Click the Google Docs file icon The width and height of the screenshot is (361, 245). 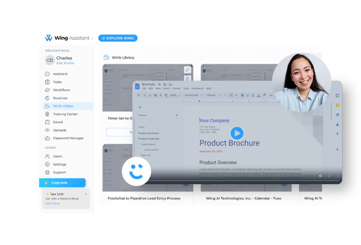pyautogui.click(x=138, y=86)
